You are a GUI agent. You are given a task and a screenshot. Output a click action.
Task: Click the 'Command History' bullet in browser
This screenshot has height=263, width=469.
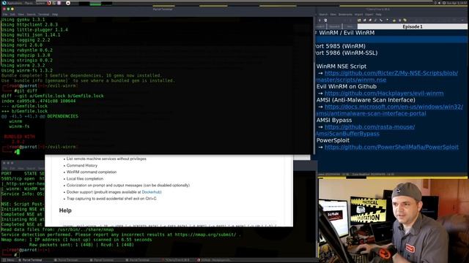coord(82,166)
